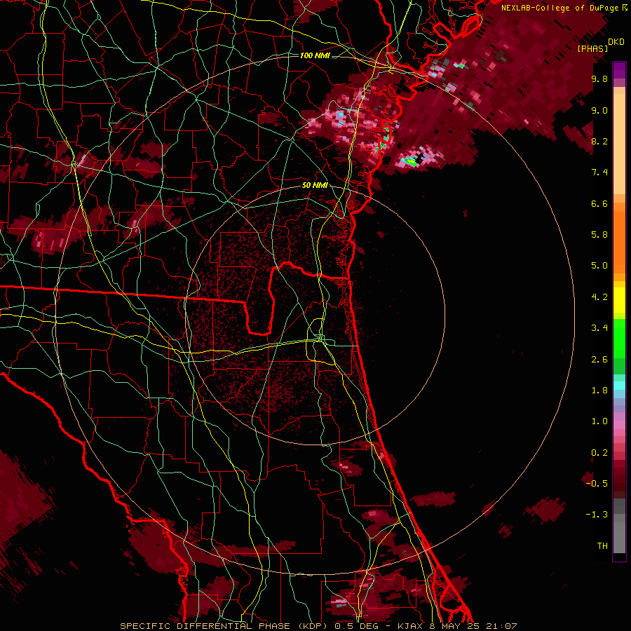
Task: Click the 2.6 scale value
Action: point(599,360)
